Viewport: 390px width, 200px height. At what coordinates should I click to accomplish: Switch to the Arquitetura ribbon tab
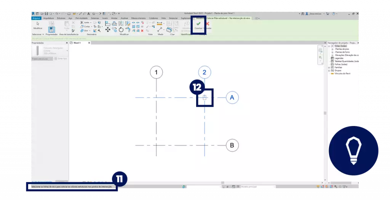click(x=48, y=18)
